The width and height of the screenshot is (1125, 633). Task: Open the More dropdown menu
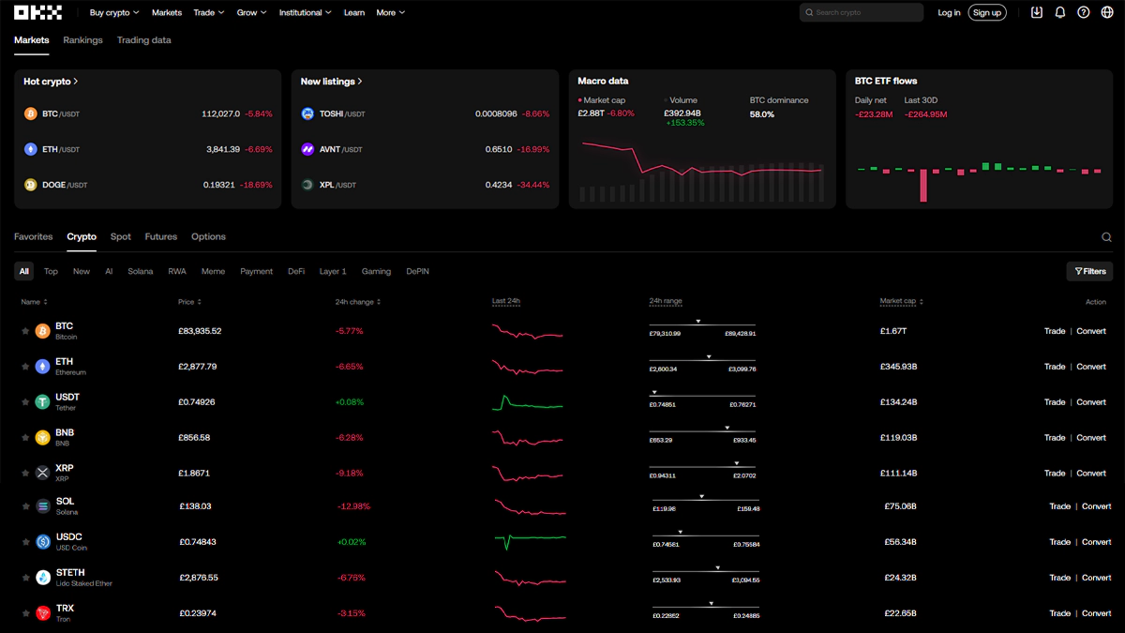click(x=390, y=12)
